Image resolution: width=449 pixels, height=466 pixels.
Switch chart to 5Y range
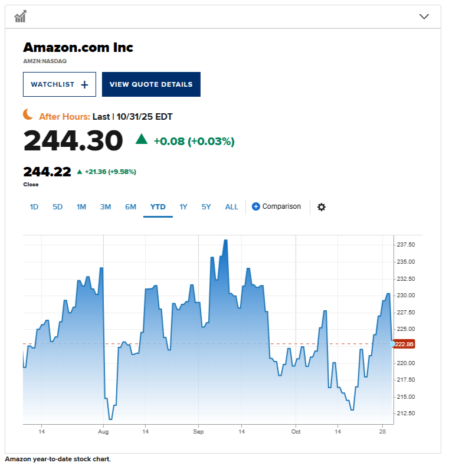point(206,207)
